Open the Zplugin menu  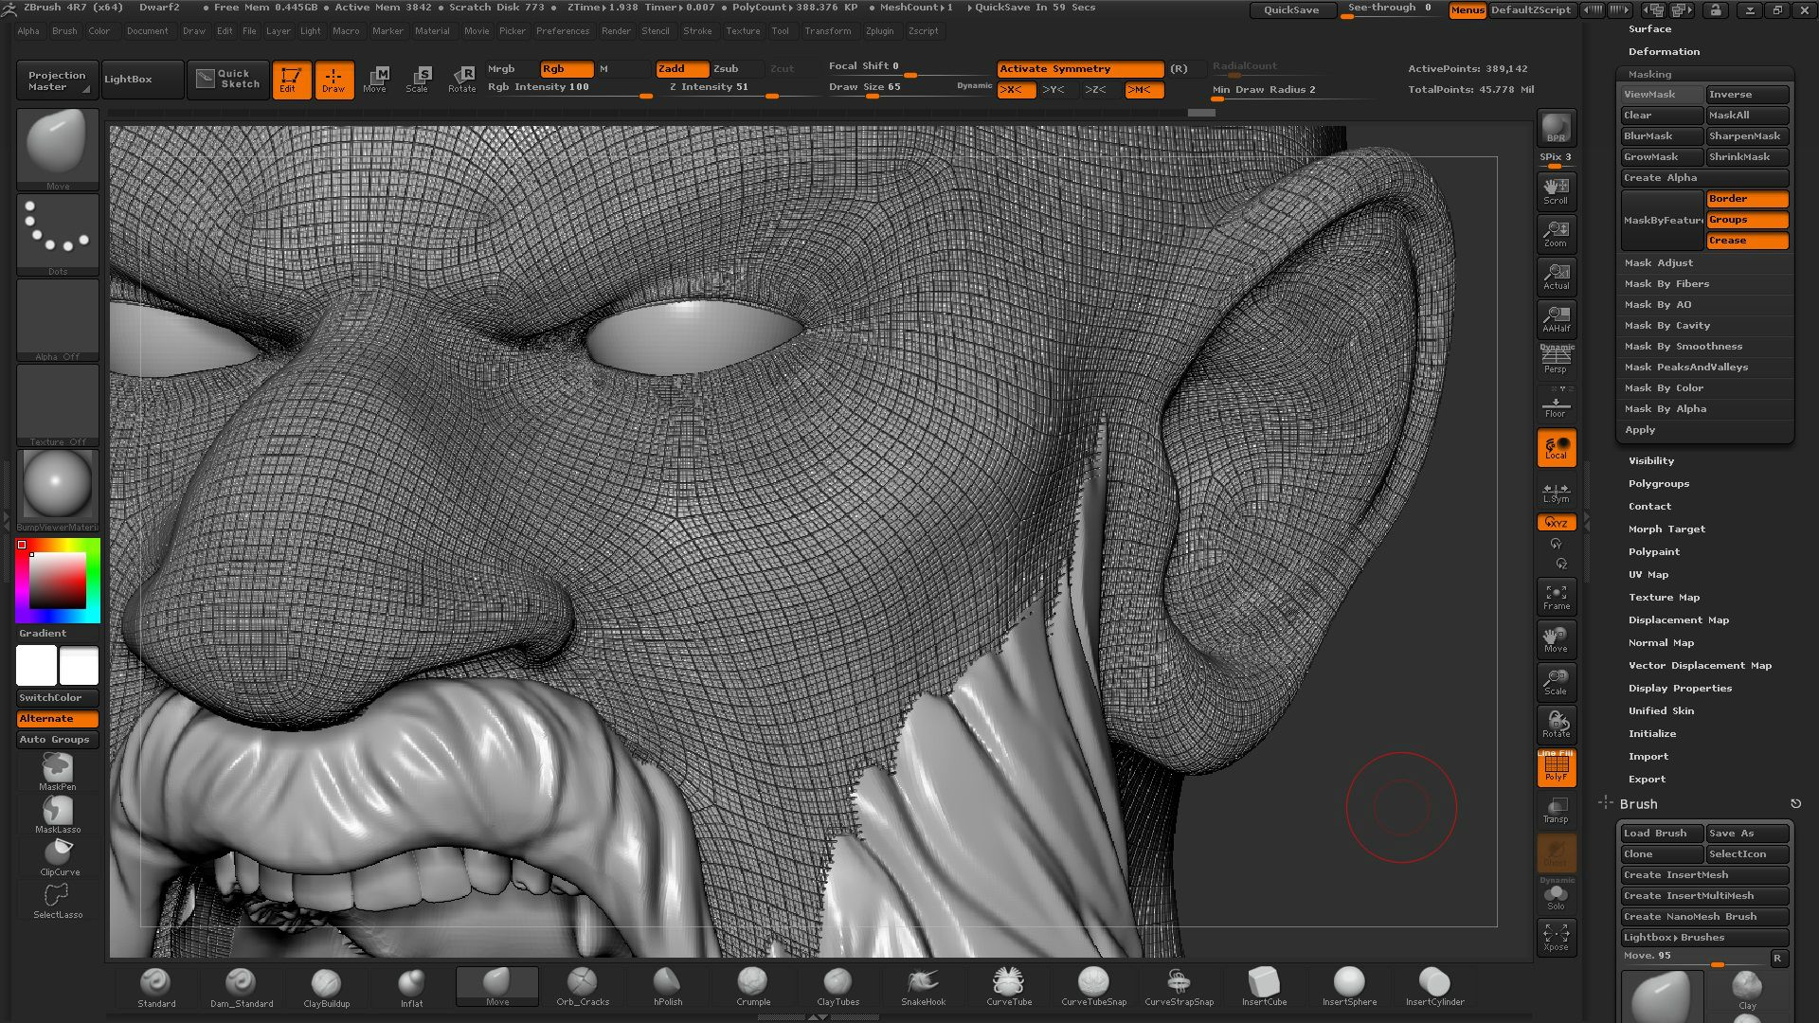click(x=879, y=31)
